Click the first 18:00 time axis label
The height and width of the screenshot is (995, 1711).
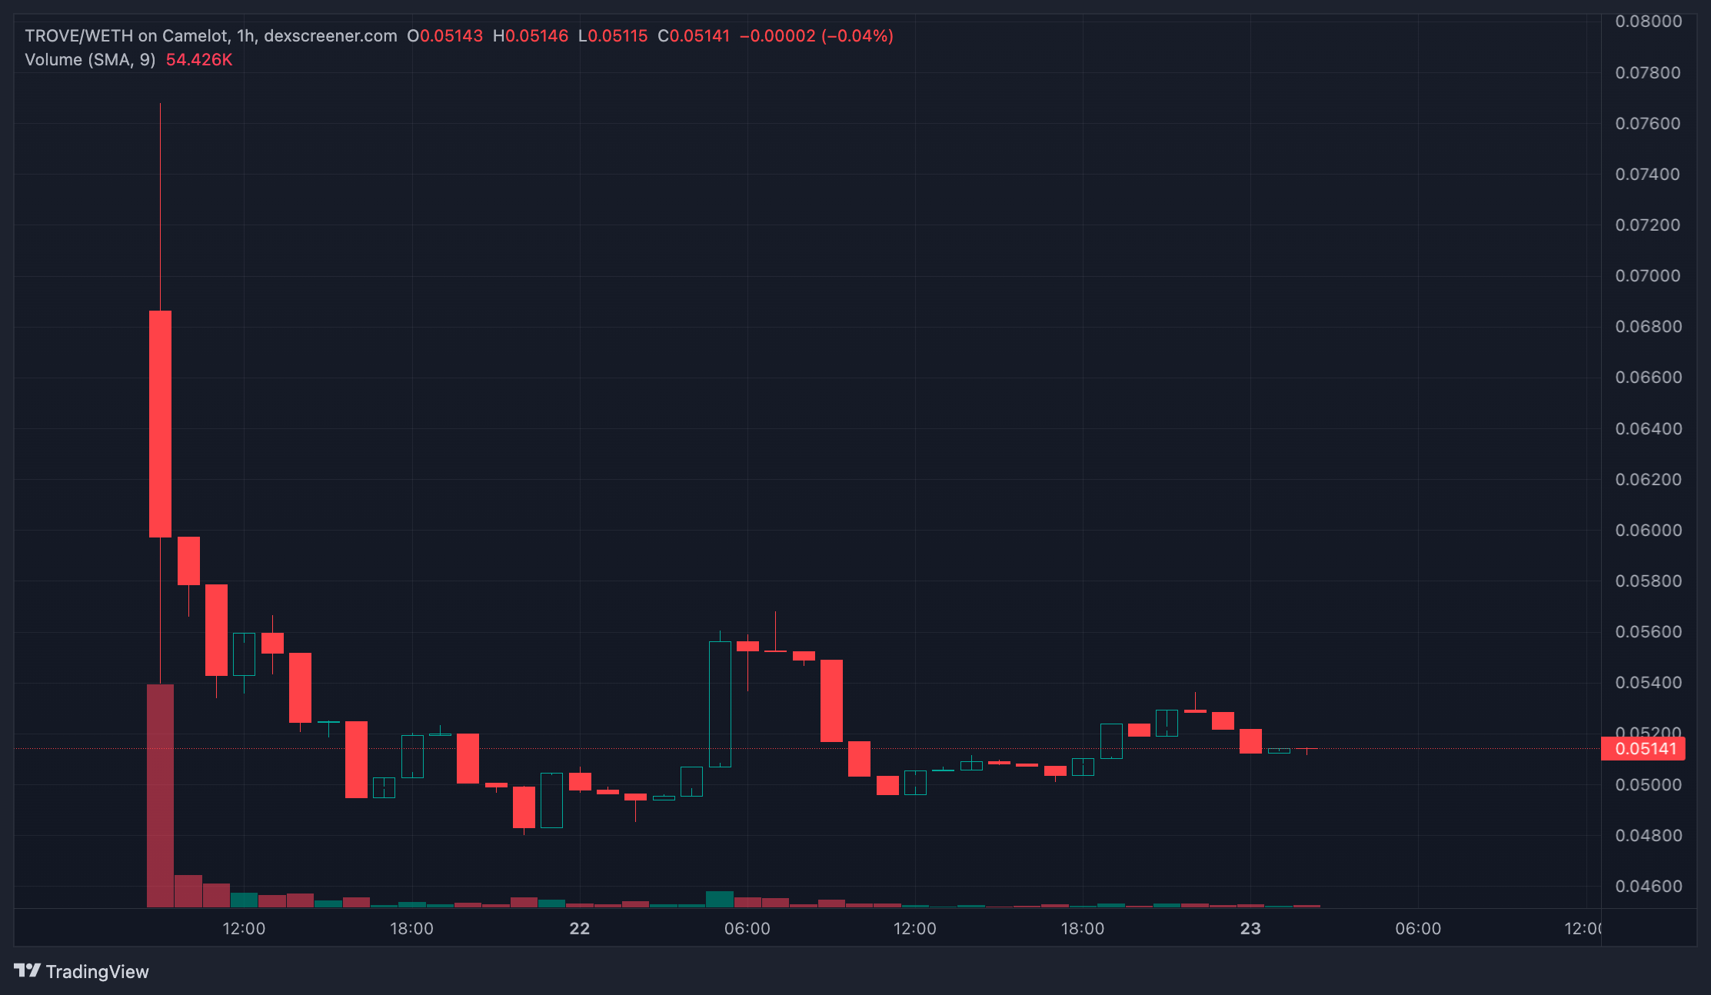click(x=411, y=929)
